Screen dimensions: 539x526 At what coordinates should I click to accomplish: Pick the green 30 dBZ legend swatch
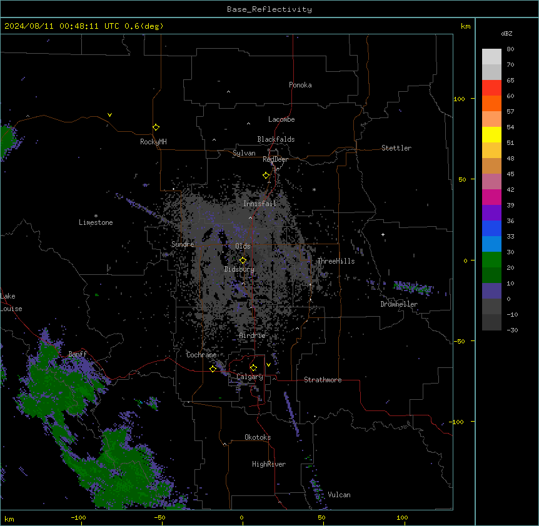[491, 260]
